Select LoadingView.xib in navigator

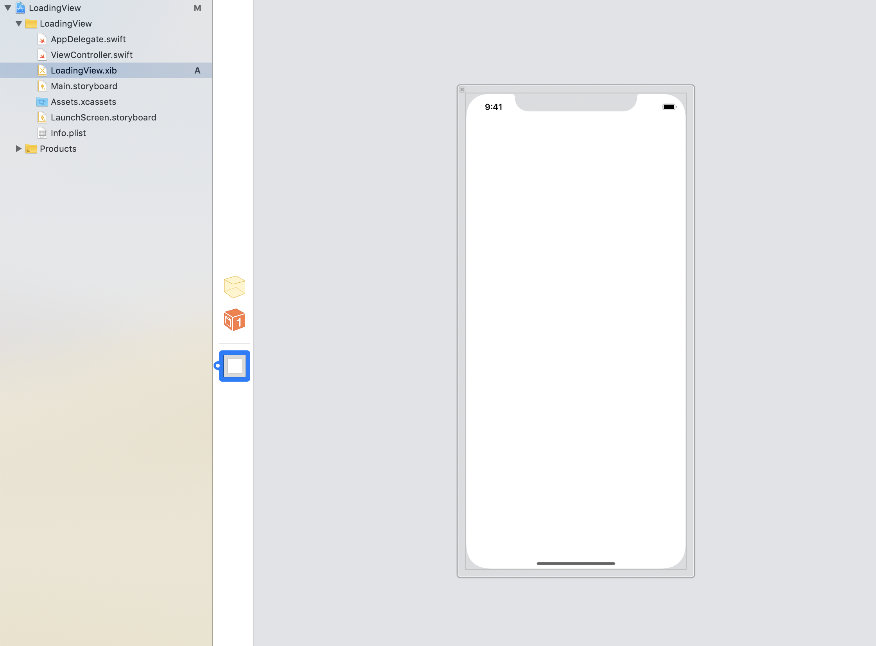[84, 70]
